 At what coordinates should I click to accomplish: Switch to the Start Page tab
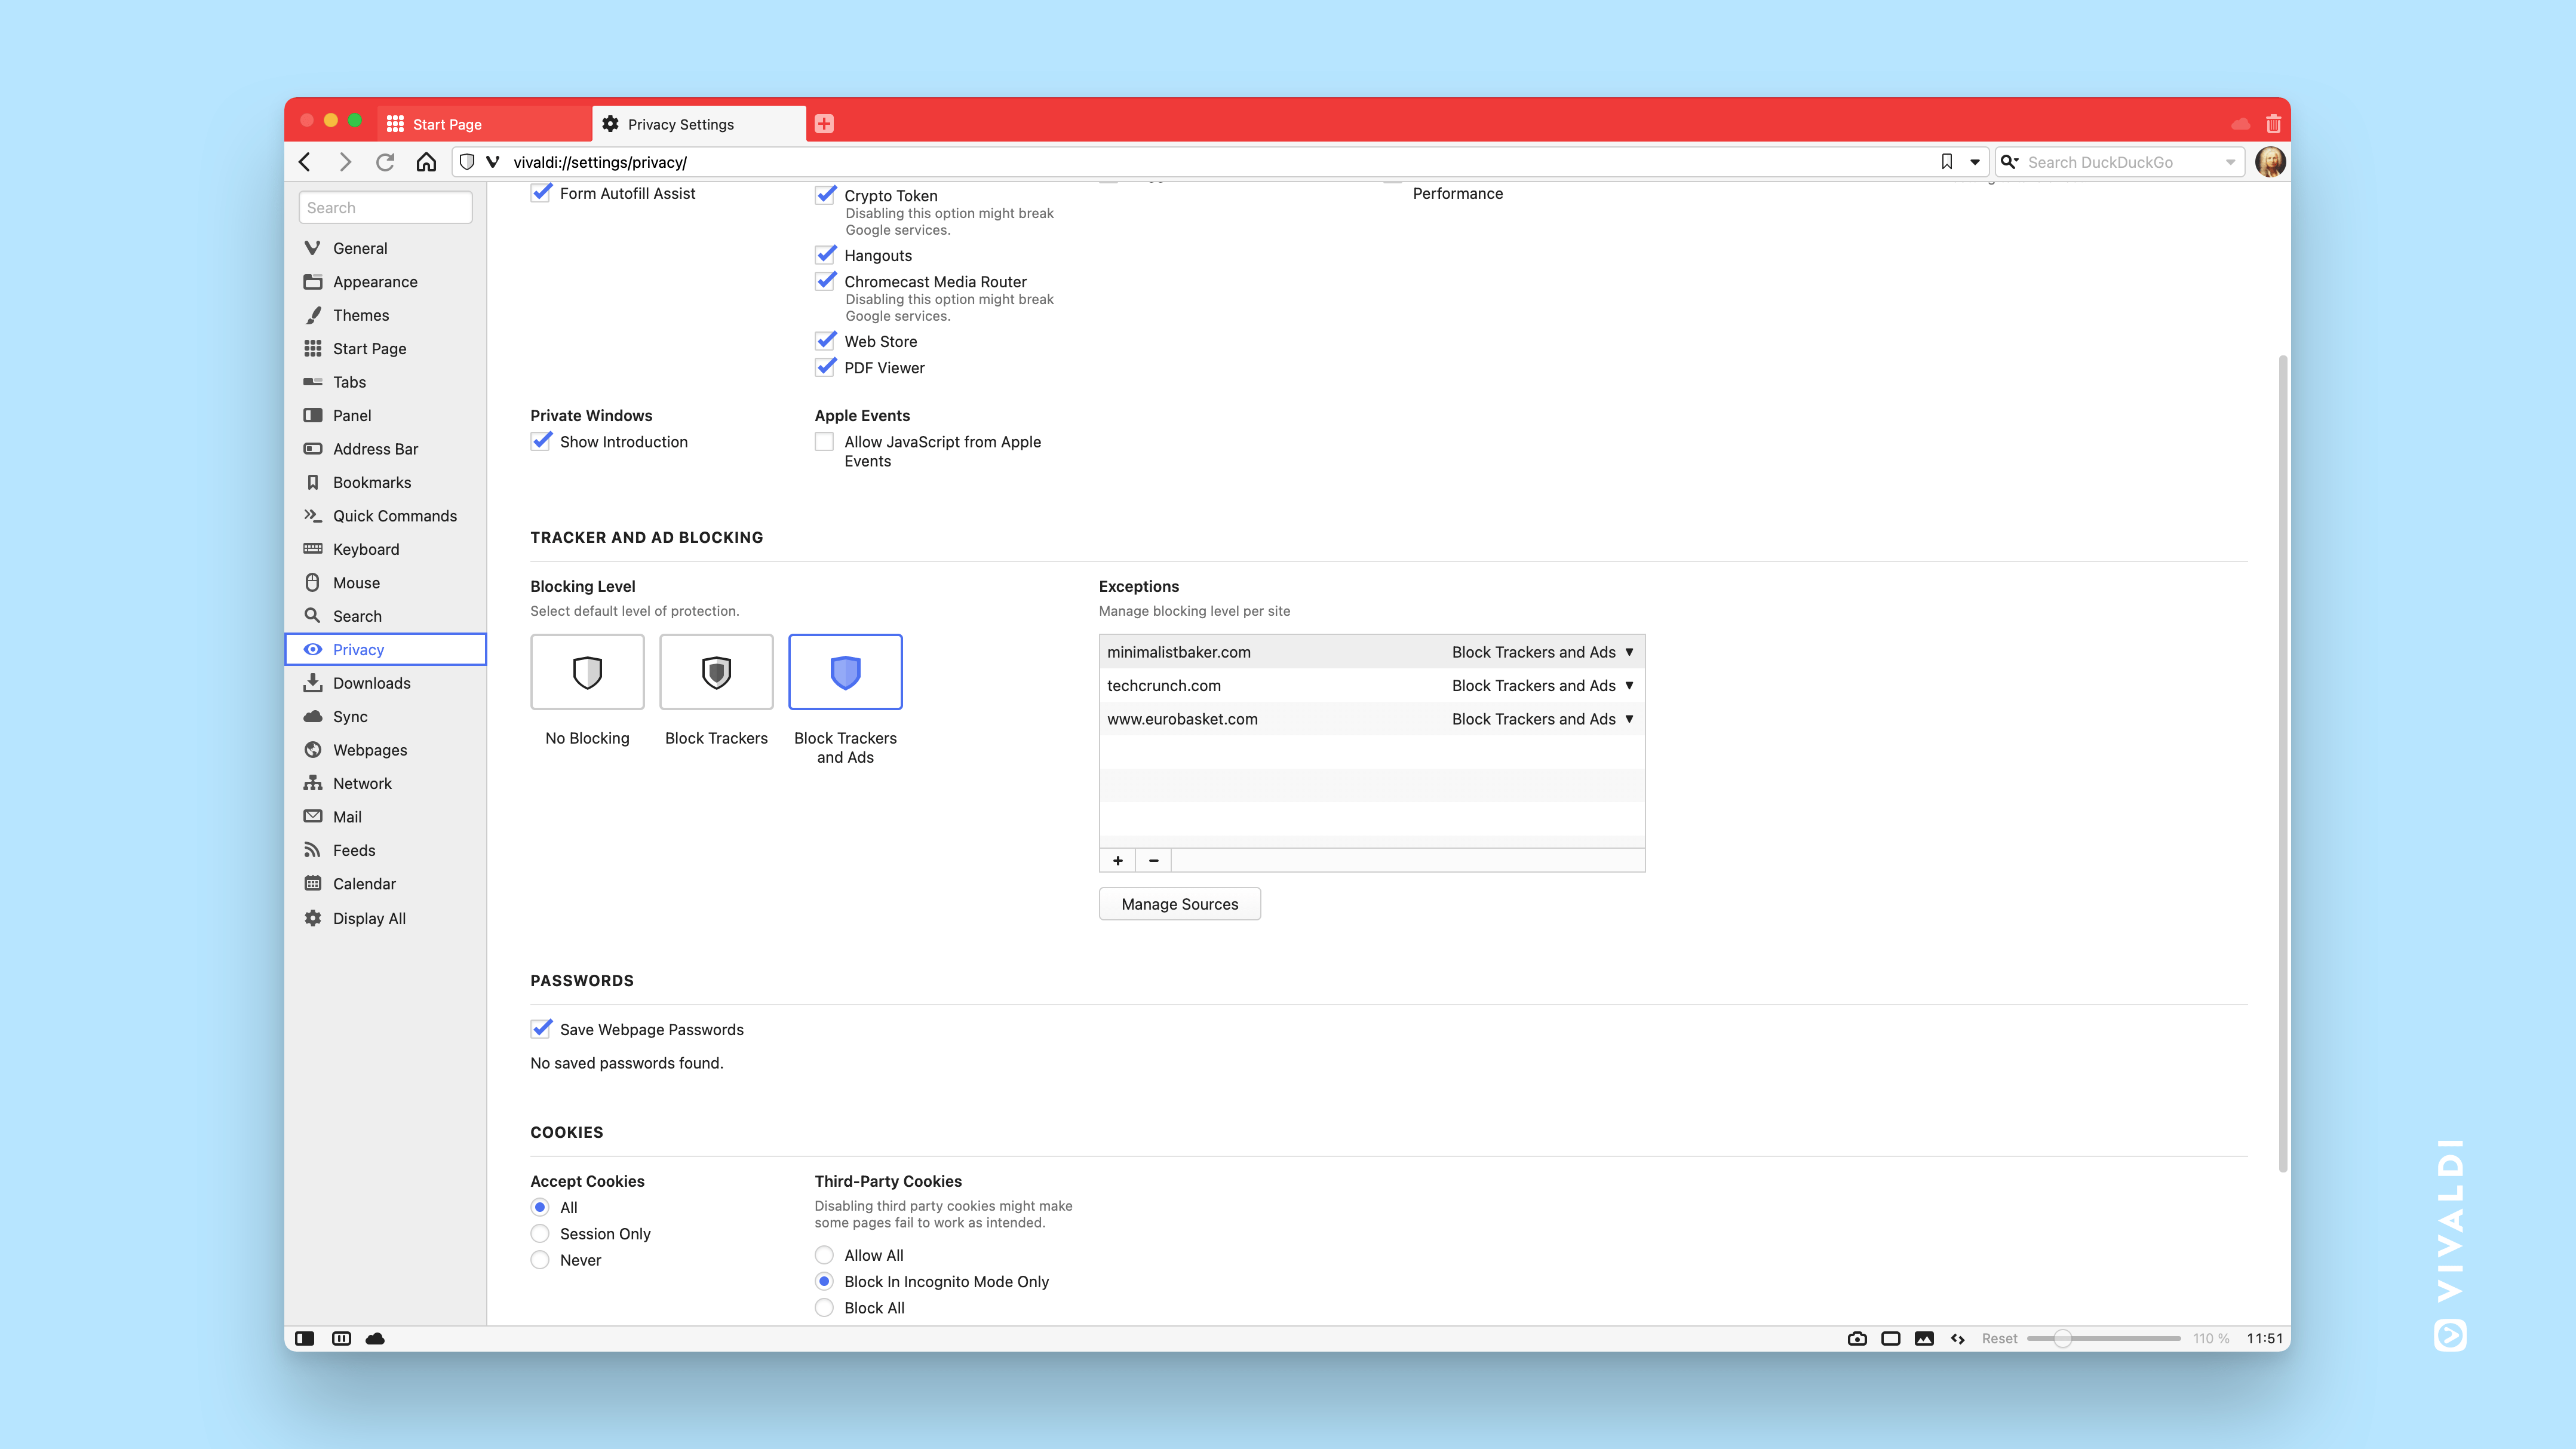pos(484,123)
